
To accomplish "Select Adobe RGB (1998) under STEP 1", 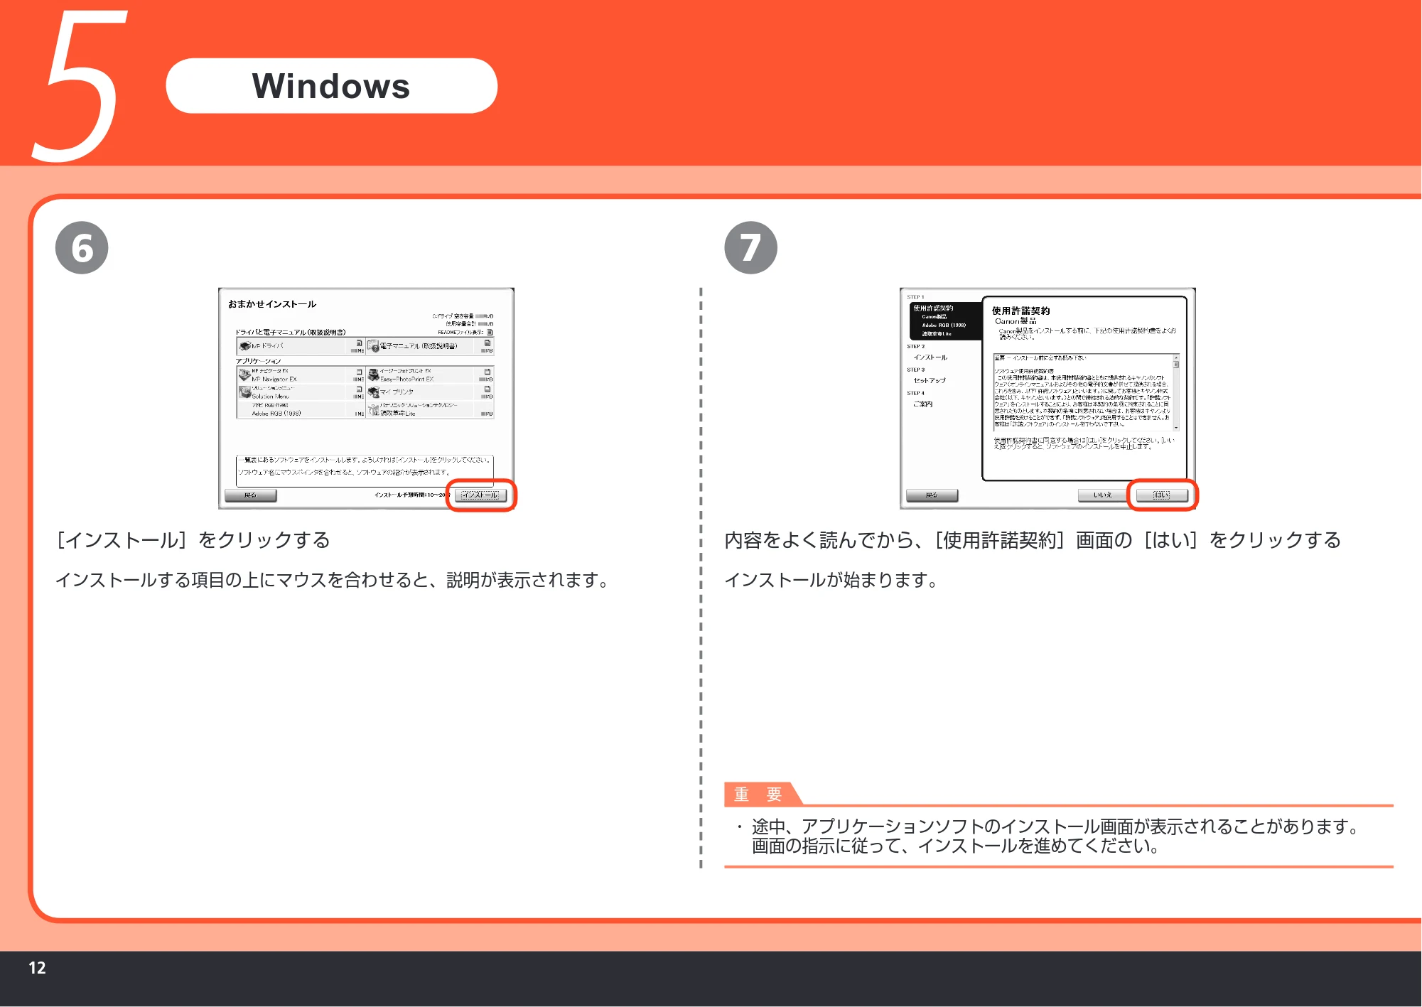I will pyautogui.click(x=944, y=325).
